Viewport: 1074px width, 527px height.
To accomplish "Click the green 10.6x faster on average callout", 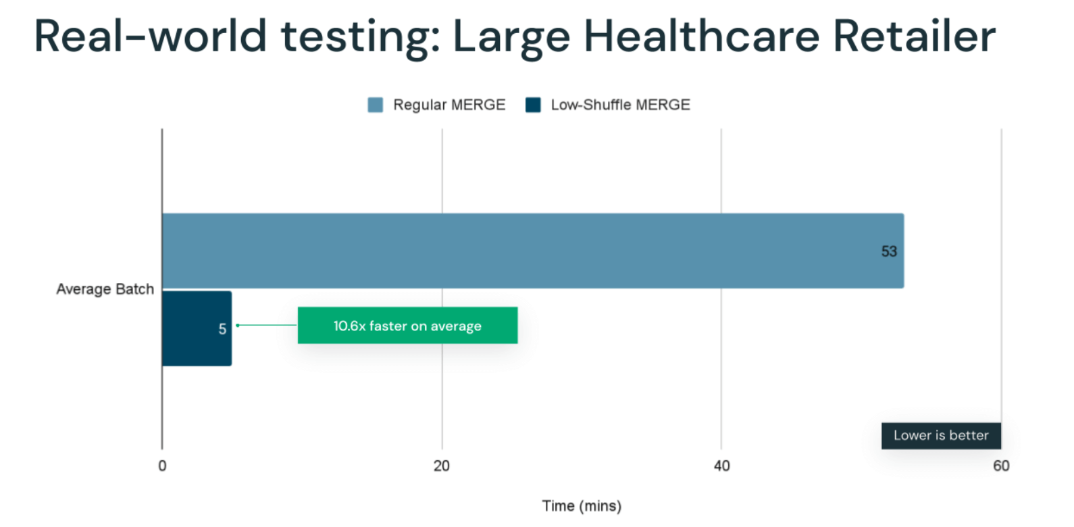I will pyautogui.click(x=407, y=326).
